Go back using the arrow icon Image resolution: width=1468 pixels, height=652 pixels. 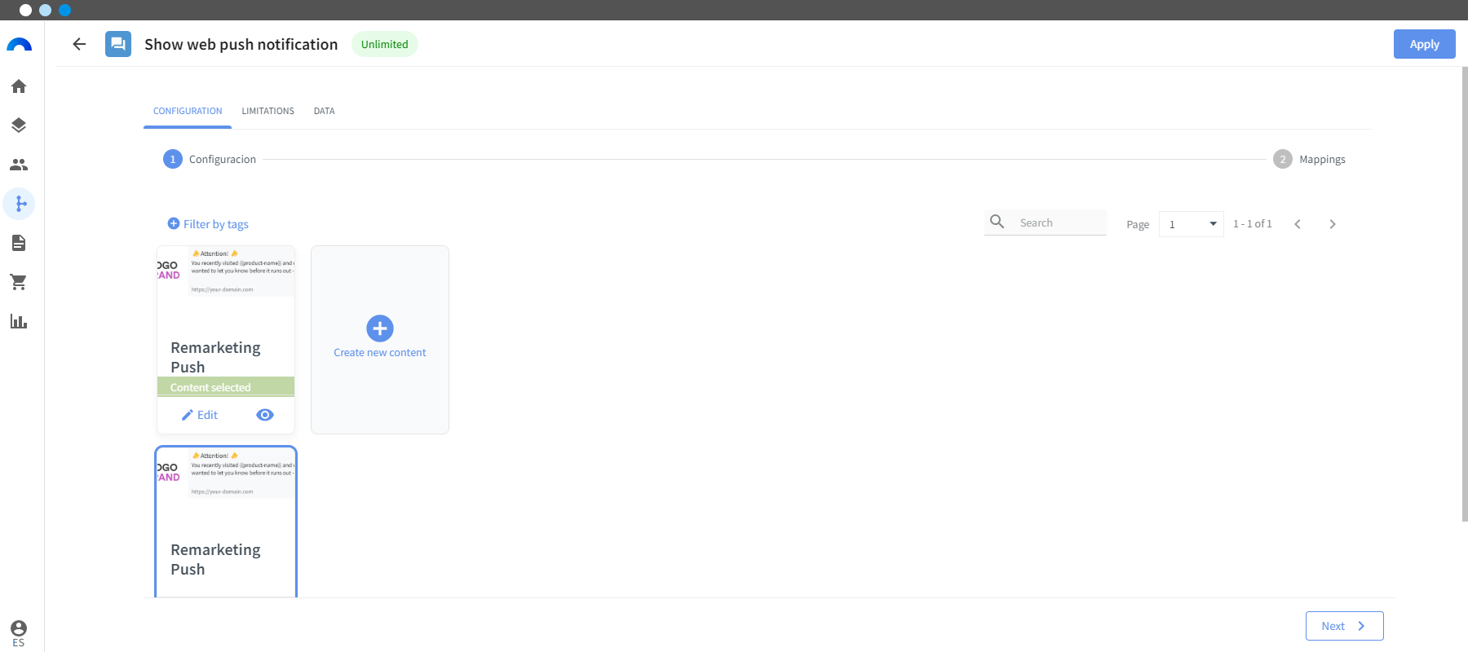click(x=79, y=44)
